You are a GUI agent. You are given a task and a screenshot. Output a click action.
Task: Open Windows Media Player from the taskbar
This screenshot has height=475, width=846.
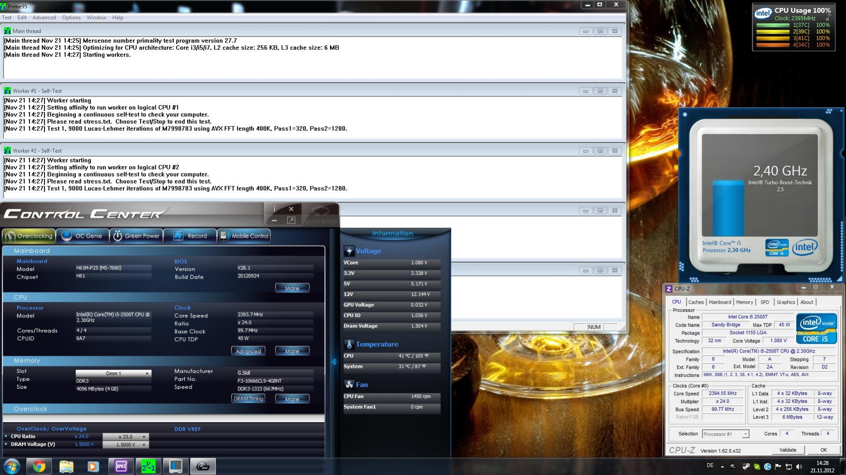(x=93, y=466)
